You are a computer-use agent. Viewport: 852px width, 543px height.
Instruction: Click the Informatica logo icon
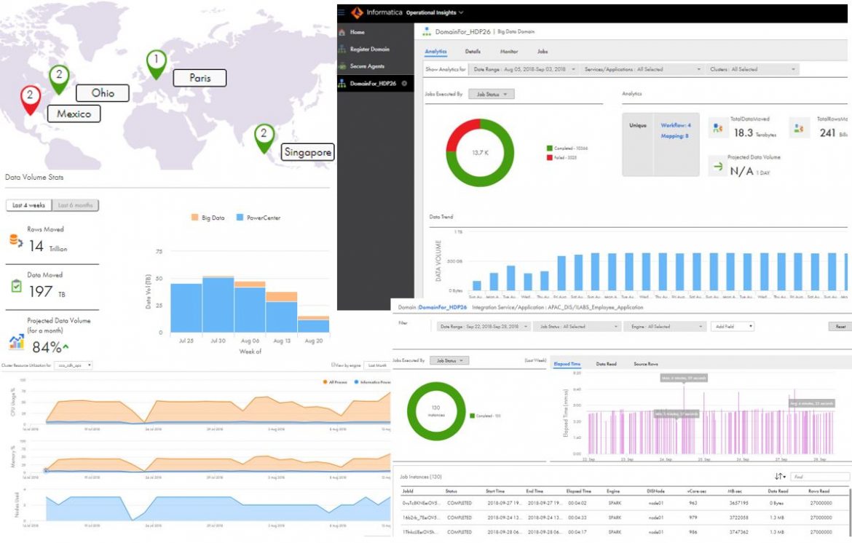tap(358, 12)
